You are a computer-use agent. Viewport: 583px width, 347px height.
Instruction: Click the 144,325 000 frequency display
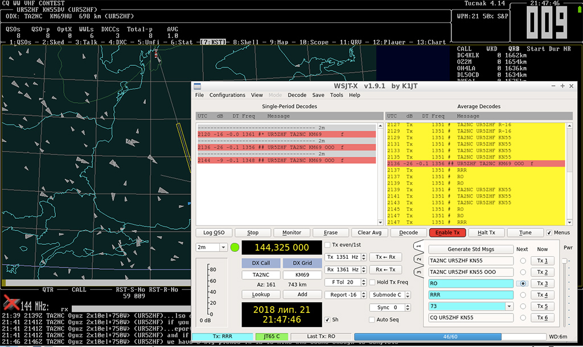pos(282,248)
